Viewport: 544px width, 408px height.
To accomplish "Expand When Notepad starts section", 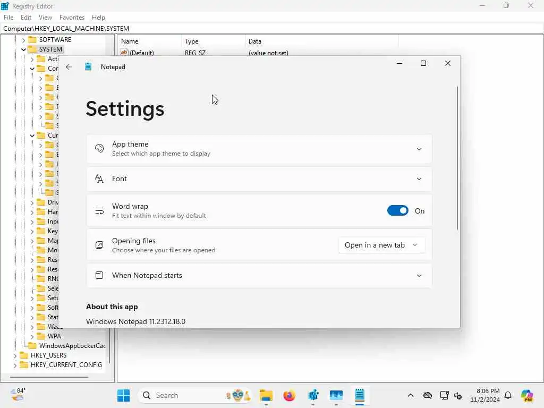I will click(x=419, y=276).
